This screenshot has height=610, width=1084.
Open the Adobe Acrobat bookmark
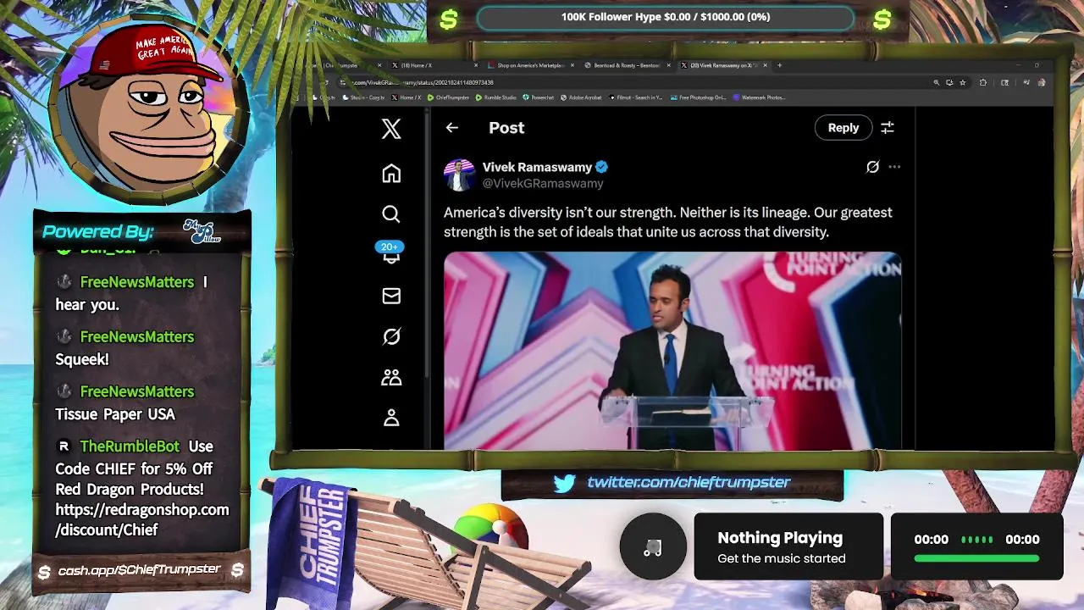coord(581,97)
